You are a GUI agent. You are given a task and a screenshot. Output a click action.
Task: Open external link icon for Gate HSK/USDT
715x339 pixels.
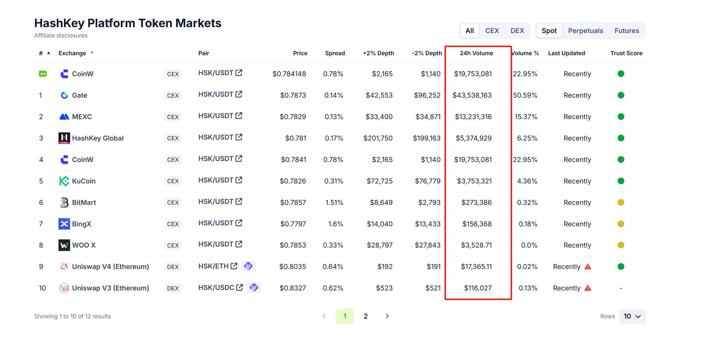coord(239,94)
